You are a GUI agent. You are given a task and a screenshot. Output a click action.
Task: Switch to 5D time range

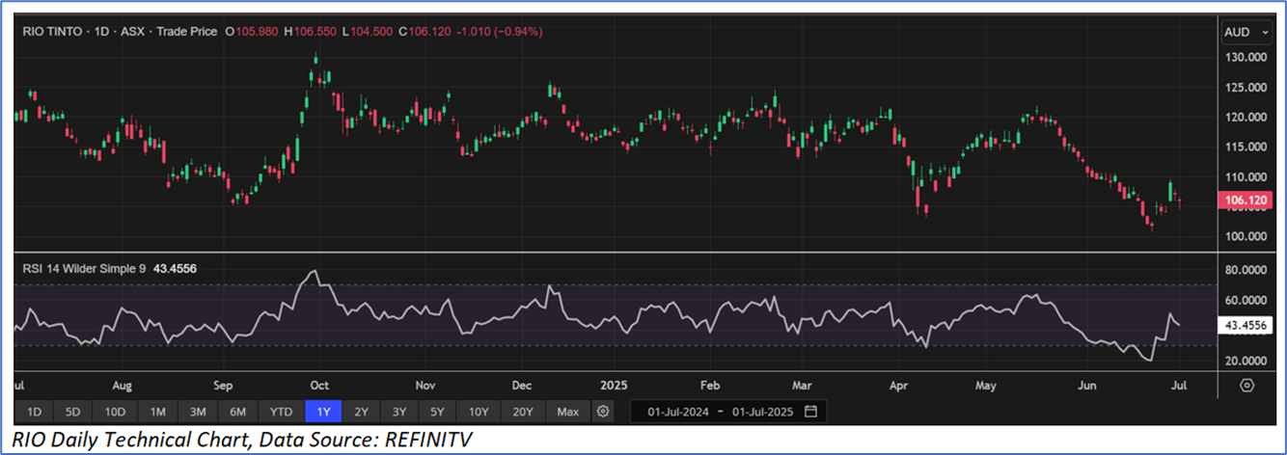coord(72,412)
